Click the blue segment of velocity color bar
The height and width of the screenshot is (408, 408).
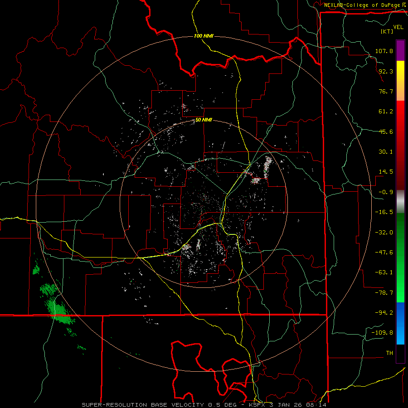click(x=400, y=323)
